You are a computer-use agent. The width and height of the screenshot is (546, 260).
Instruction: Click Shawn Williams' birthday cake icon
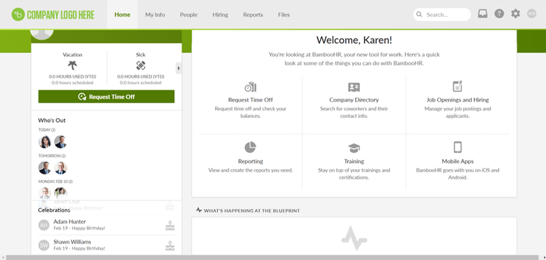[170, 246]
